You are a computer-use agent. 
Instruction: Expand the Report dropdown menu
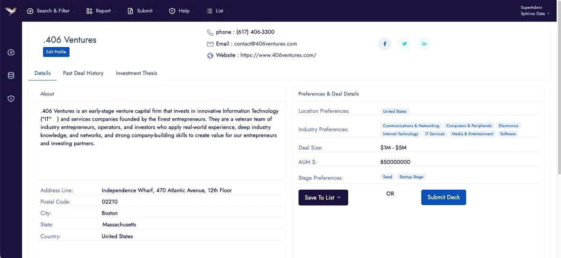coord(102,11)
